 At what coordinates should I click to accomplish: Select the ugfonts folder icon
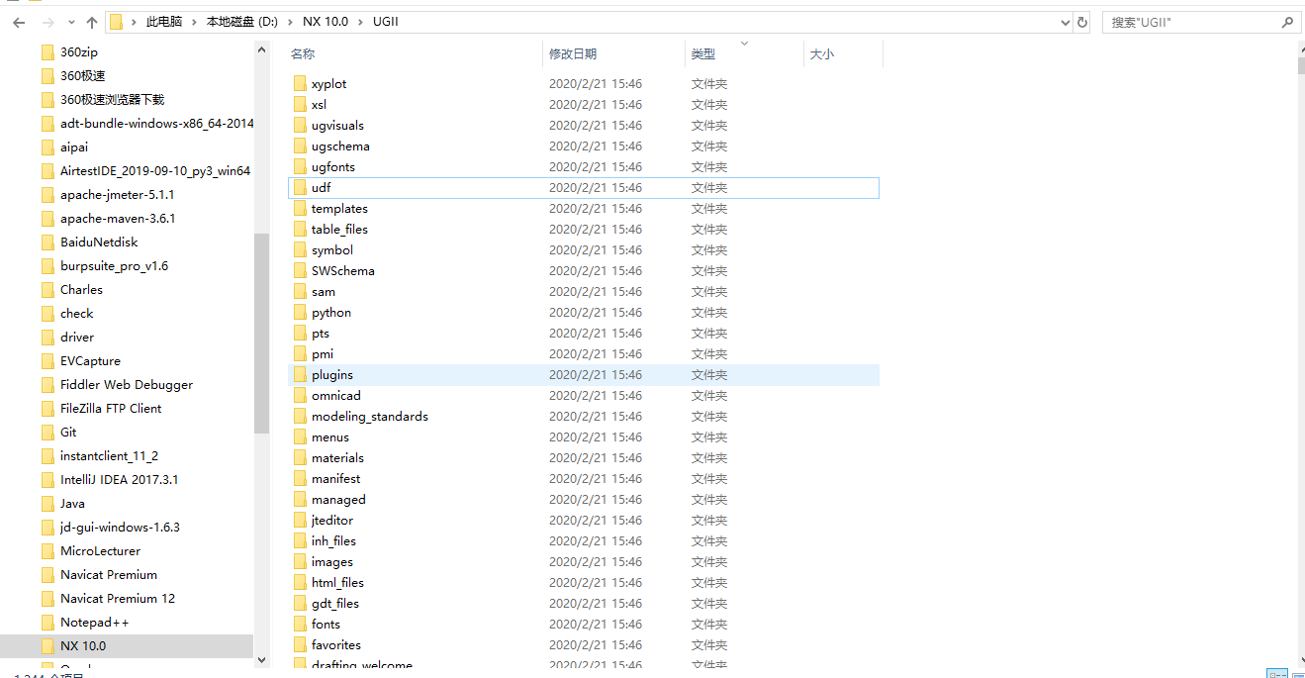tap(301, 166)
